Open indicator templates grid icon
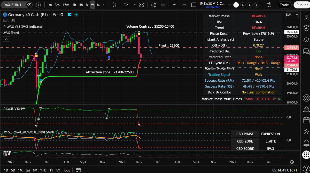Image resolution: width=310 pixels, height=173 pixels. click(x=142, y=5)
